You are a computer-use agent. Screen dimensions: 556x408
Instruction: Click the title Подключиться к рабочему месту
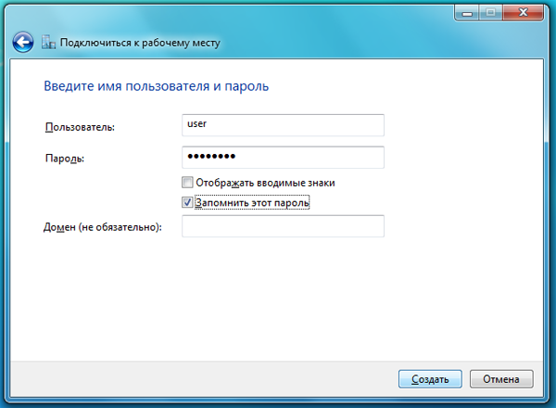(140, 43)
